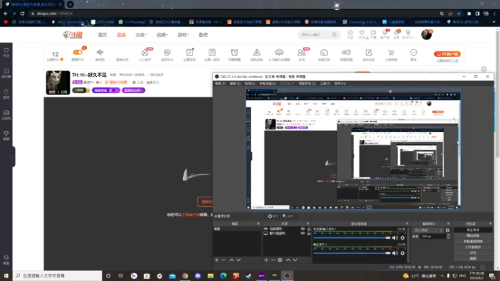Click OBS source properties gear button
Viewport: 500px width, 281px height.
point(273,216)
